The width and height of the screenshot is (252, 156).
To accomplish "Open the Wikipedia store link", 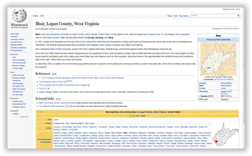I will tap(17, 51).
